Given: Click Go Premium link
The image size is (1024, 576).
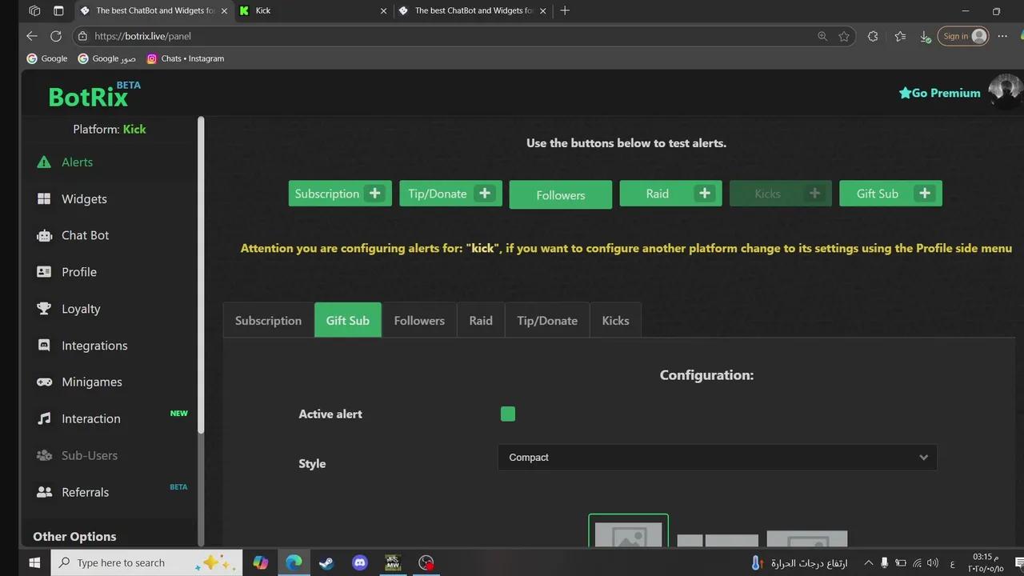Looking at the screenshot, I should tap(939, 93).
